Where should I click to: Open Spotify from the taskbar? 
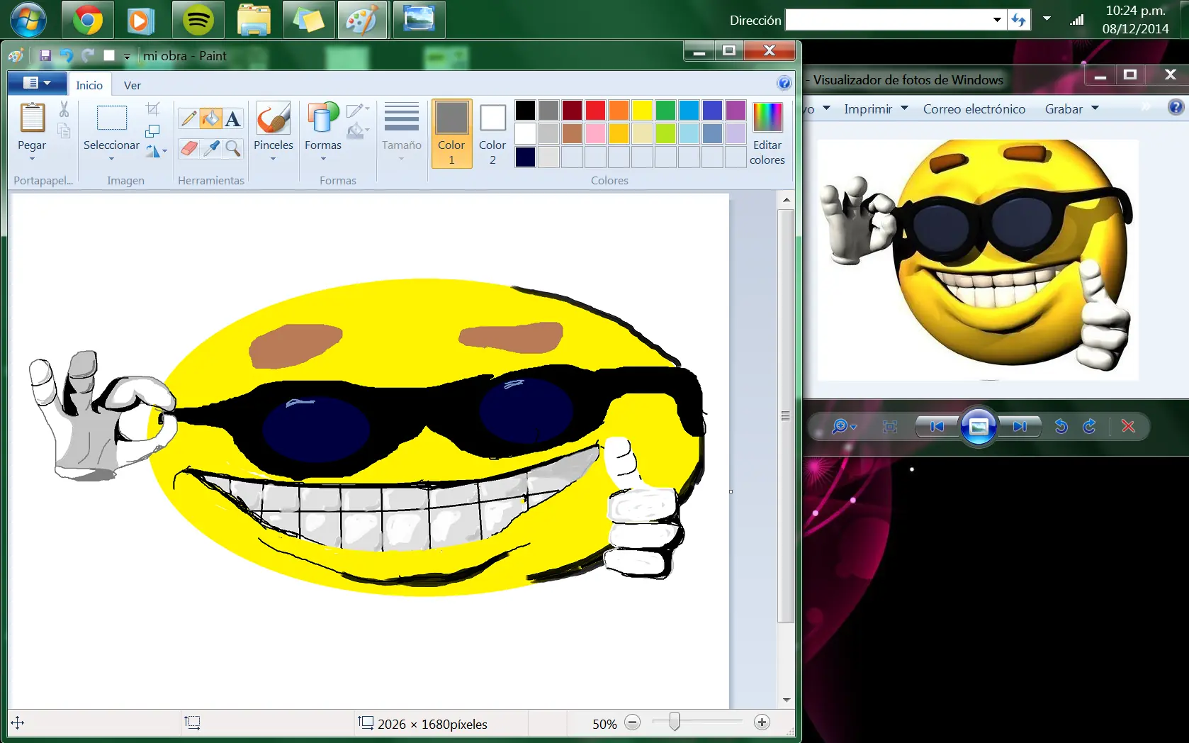coord(198,20)
